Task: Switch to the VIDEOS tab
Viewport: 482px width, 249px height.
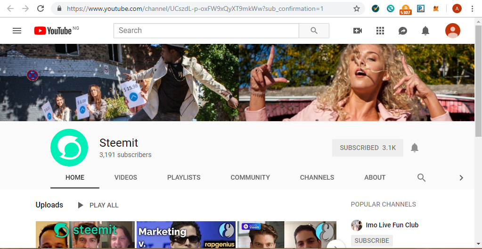Action: [x=126, y=178]
